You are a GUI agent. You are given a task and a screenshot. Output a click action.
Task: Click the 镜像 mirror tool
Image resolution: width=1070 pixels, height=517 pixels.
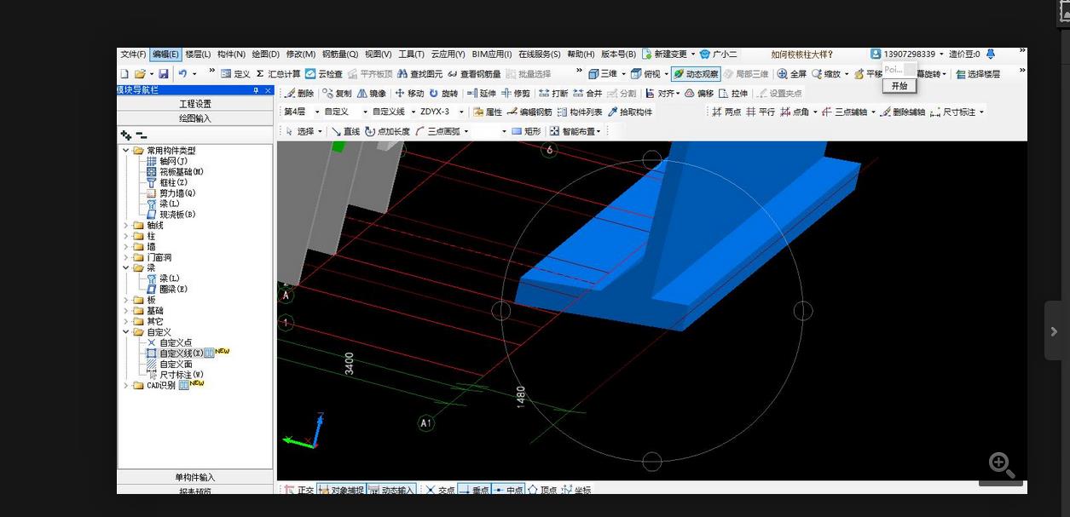[372, 93]
